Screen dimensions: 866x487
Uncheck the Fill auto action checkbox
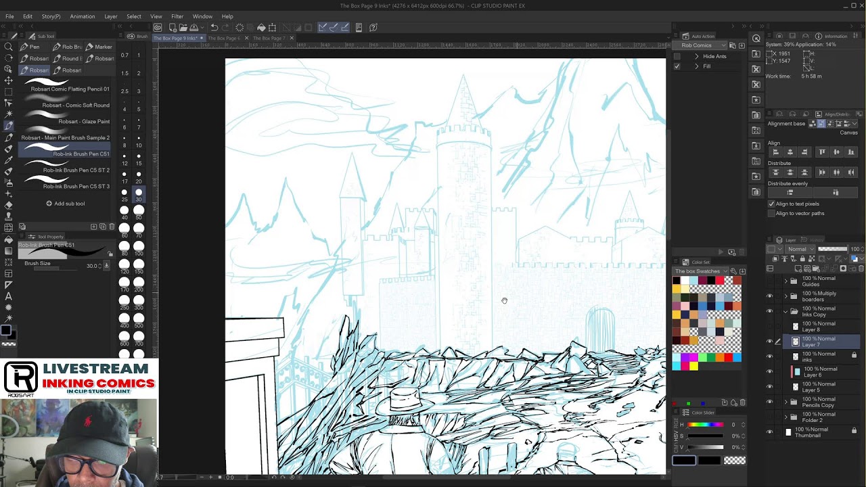(677, 66)
